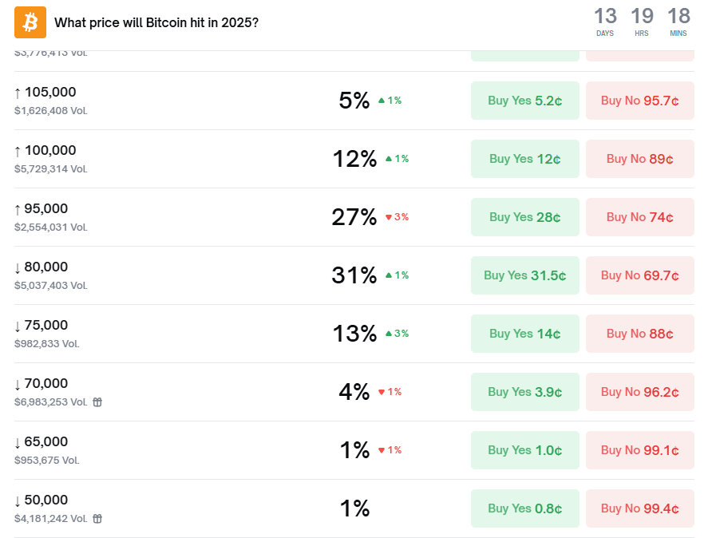Click the gift icon beside ↓ 50,000 volume

click(x=97, y=519)
